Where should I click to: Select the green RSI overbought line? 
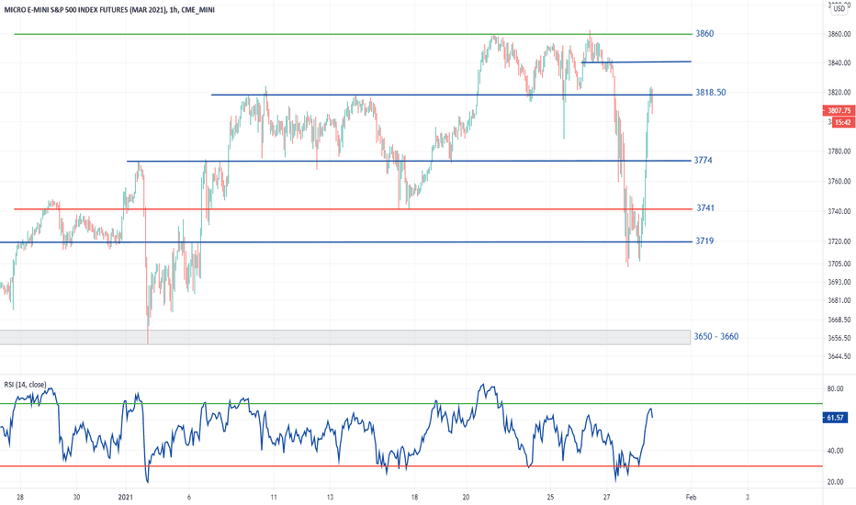click(x=411, y=404)
